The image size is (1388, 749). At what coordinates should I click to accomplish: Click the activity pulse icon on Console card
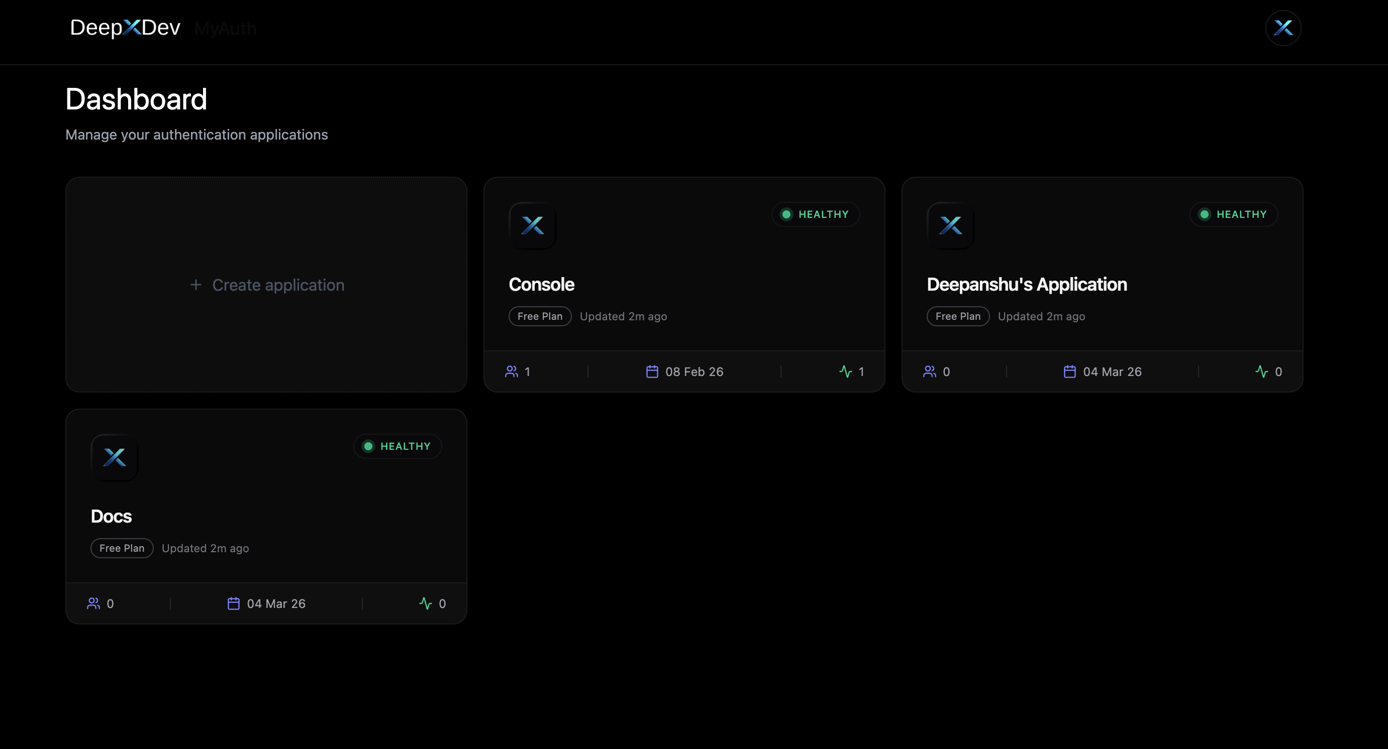pyautogui.click(x=845, y=371)
